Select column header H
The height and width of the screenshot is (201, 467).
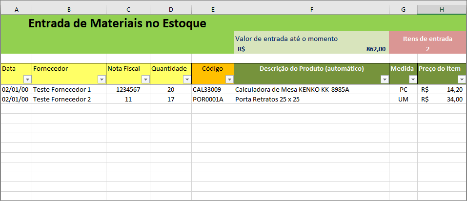tap(442, 10)
